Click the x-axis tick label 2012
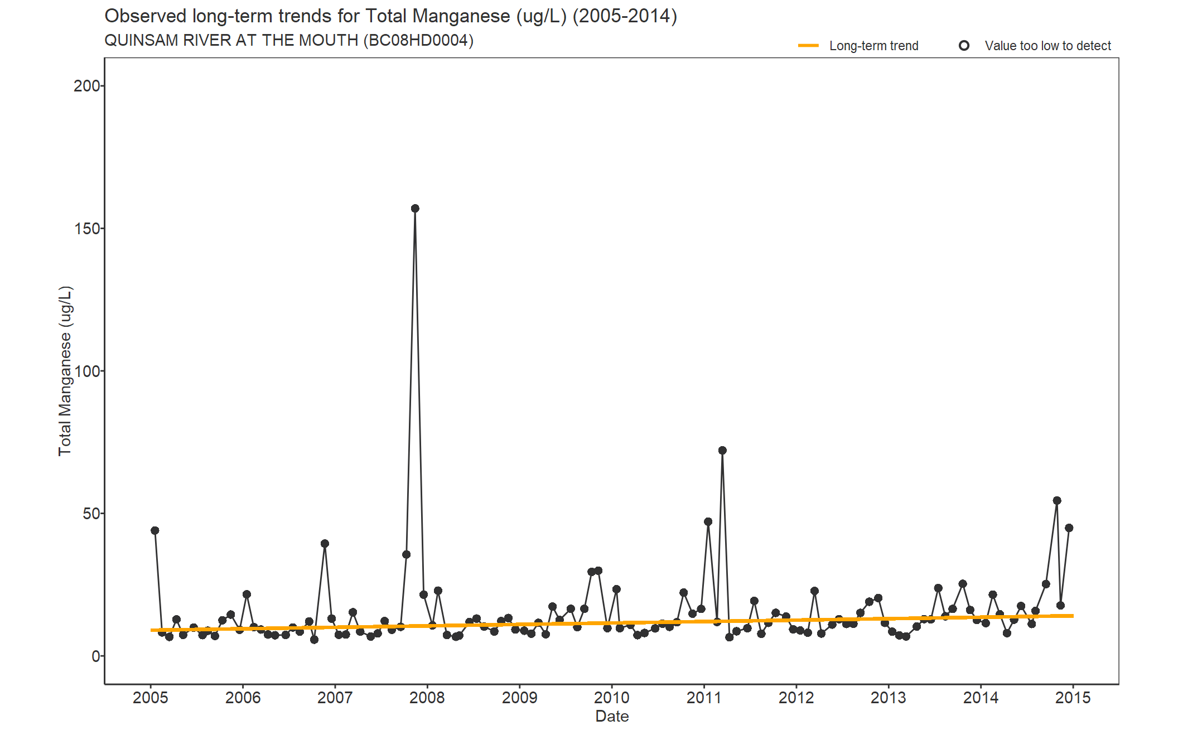 click(796, 698)
